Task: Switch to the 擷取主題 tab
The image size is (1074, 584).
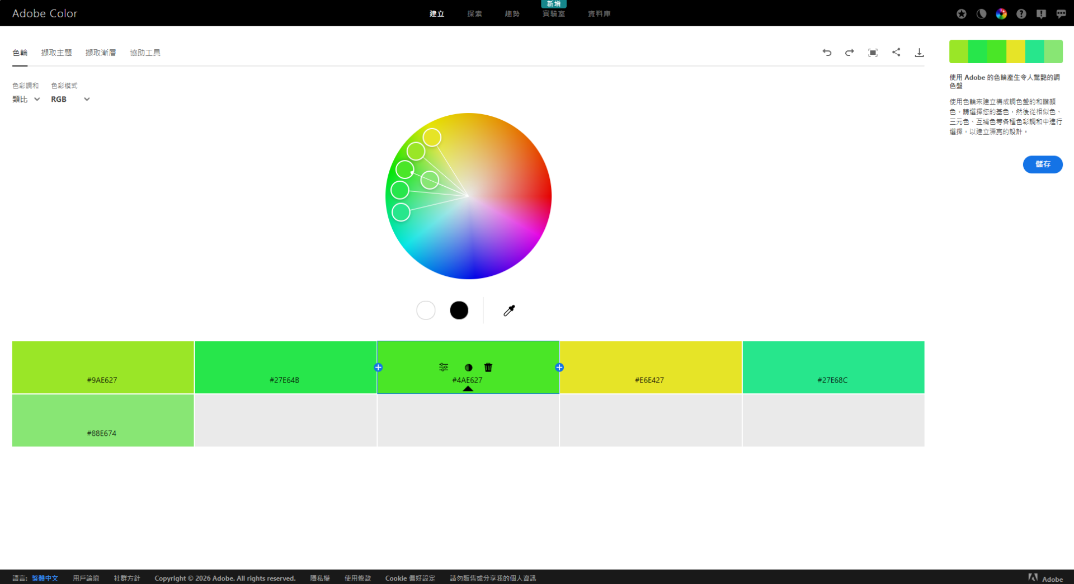Action: pos(56,52)
